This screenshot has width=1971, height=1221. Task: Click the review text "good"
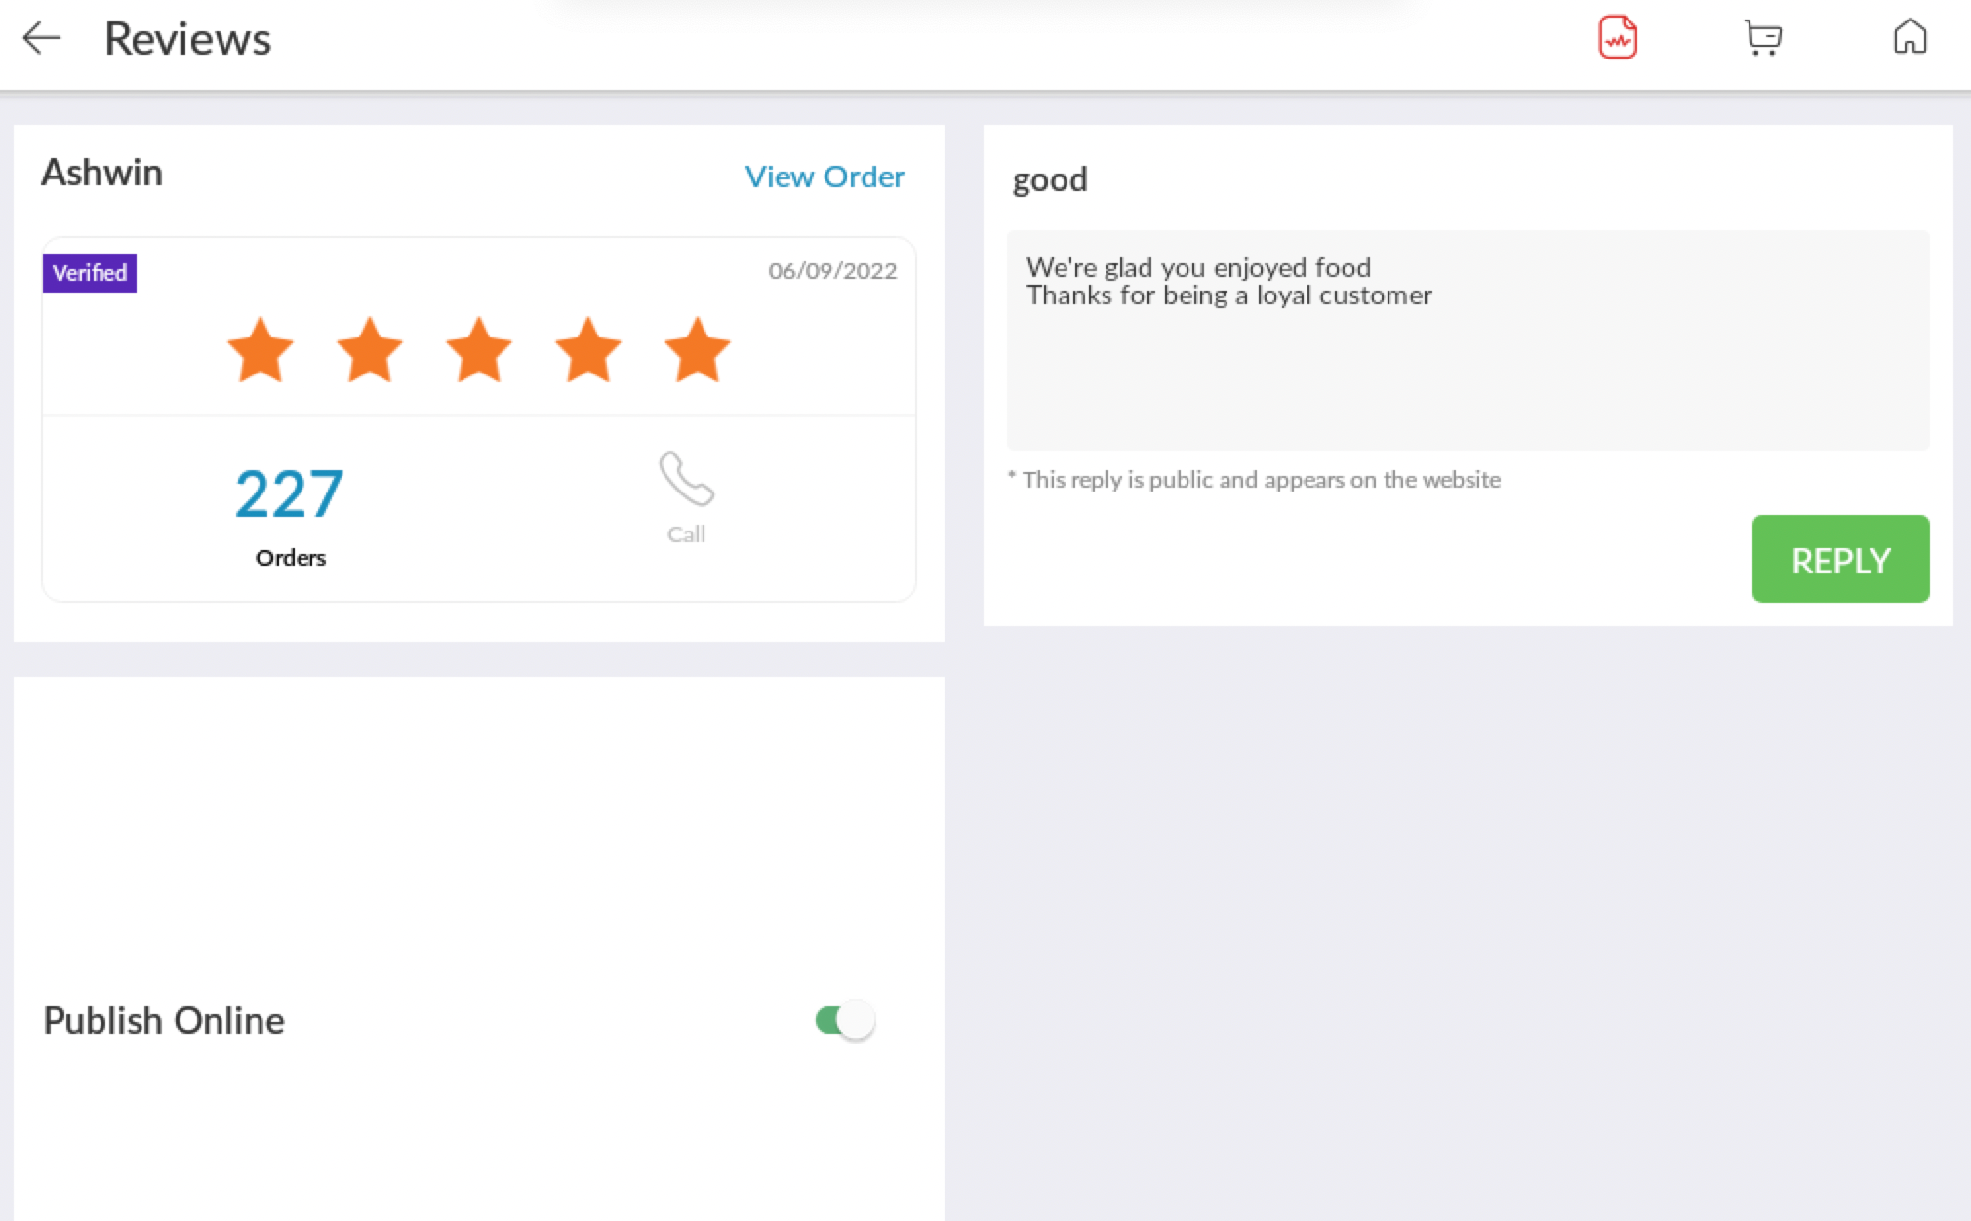click(x=1050, y=179)
